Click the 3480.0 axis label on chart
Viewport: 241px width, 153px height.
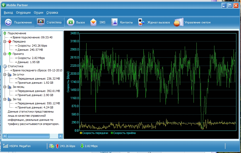[x=74, y=33]
